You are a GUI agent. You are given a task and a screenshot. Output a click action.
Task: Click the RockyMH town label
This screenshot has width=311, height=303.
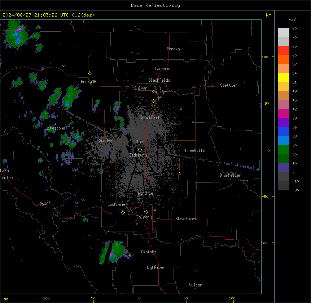click(x=88, y=82)
